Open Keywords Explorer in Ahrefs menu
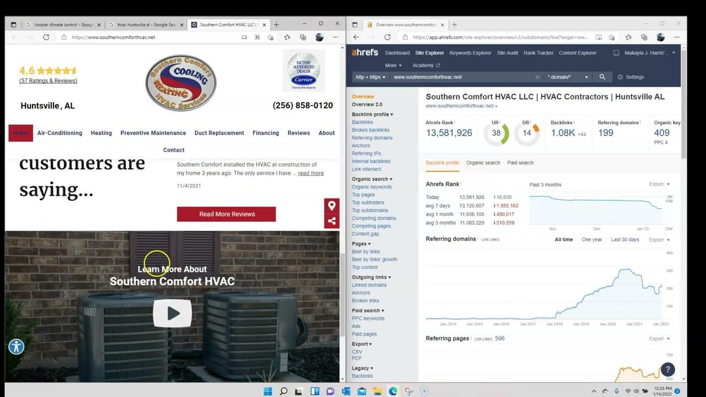 [x=470, y=53]
